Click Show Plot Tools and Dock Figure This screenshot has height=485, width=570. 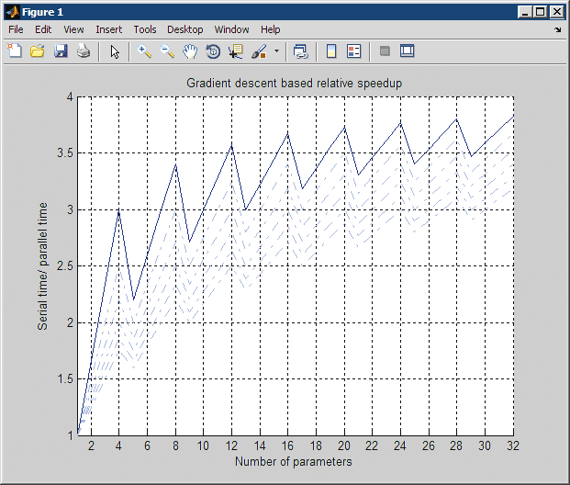coord(408,51)
